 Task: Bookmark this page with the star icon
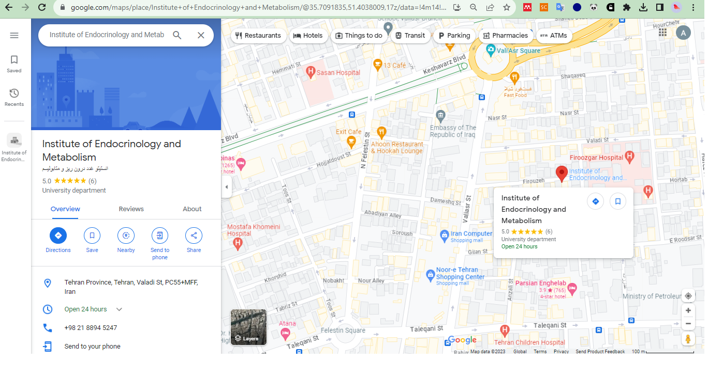tap(507, 8)
